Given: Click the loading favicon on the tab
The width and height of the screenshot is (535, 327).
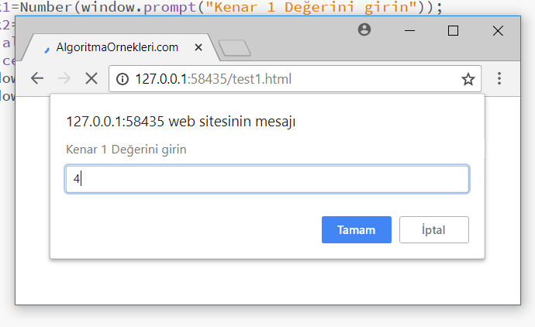Looking at the screenshot, I should (46, 48).
